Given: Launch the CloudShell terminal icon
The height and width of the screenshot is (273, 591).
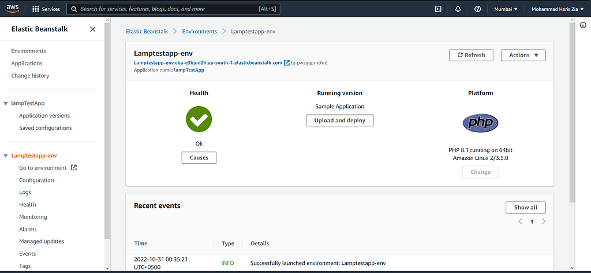Looking at the screenshot, I should (x=438, y=9).
